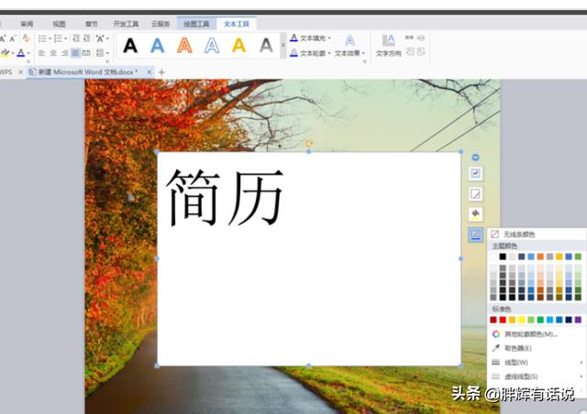
Task: Increase font size with the A-plus icon
Action: point(3,38)
